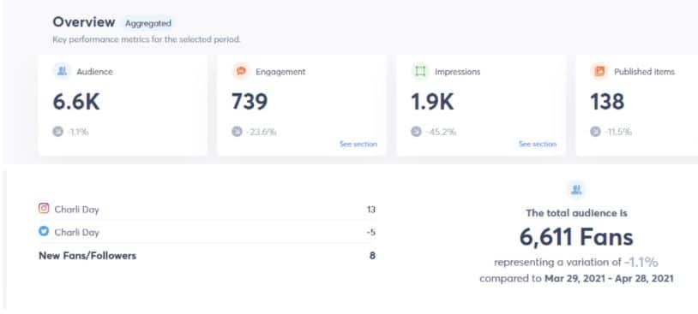Click the Audience card label
This screenshot has width=698, height=314.
[95, 72]
